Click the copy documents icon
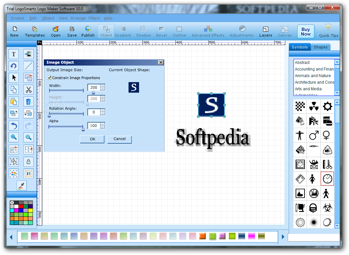This screenshot has height=255, width=349. (x=14, y=90)
